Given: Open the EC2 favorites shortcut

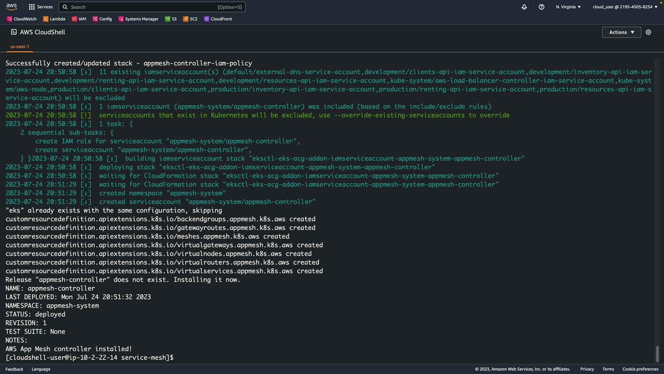Looking at the screenshot, I should (x=190, y=19).
